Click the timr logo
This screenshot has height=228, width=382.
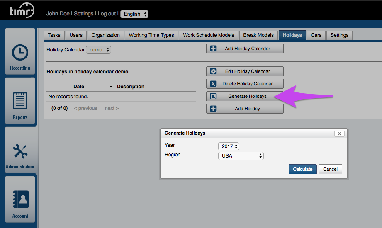21,11
